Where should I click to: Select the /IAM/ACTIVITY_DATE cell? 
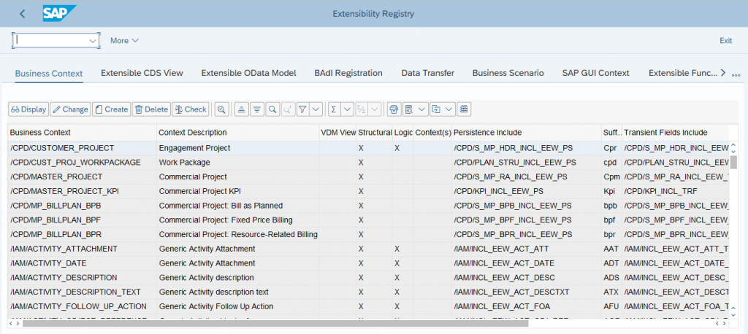(x=82, y=263)
